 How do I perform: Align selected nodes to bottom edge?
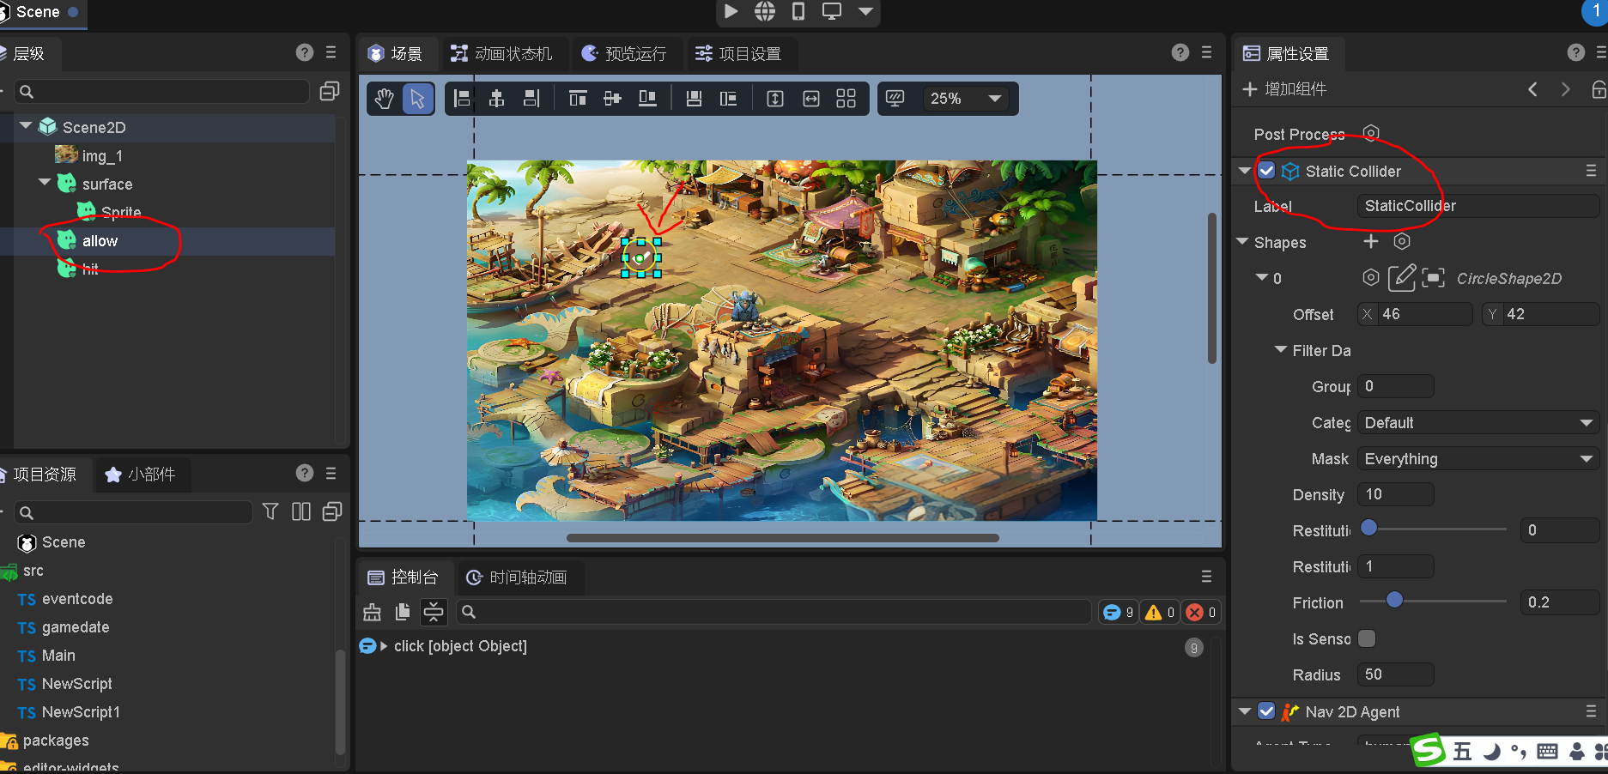[x=647, y=99]
